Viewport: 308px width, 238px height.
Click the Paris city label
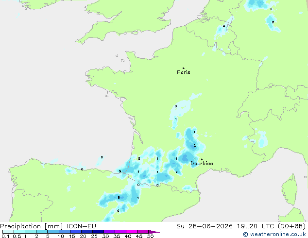184,72
